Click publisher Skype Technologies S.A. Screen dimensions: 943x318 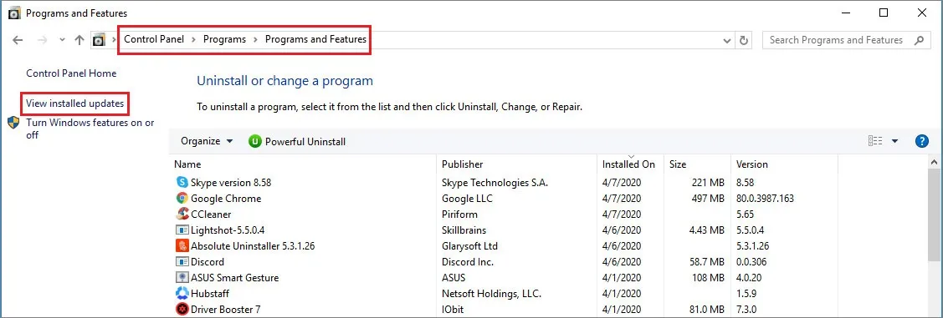point(495,183)
